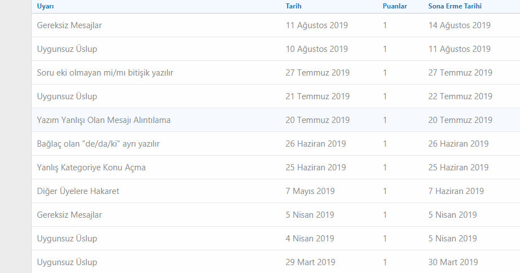This screenshot has height=273, width=520.
Task: Select the Soru eki mi/mı warning
Action: click(105, 73)
